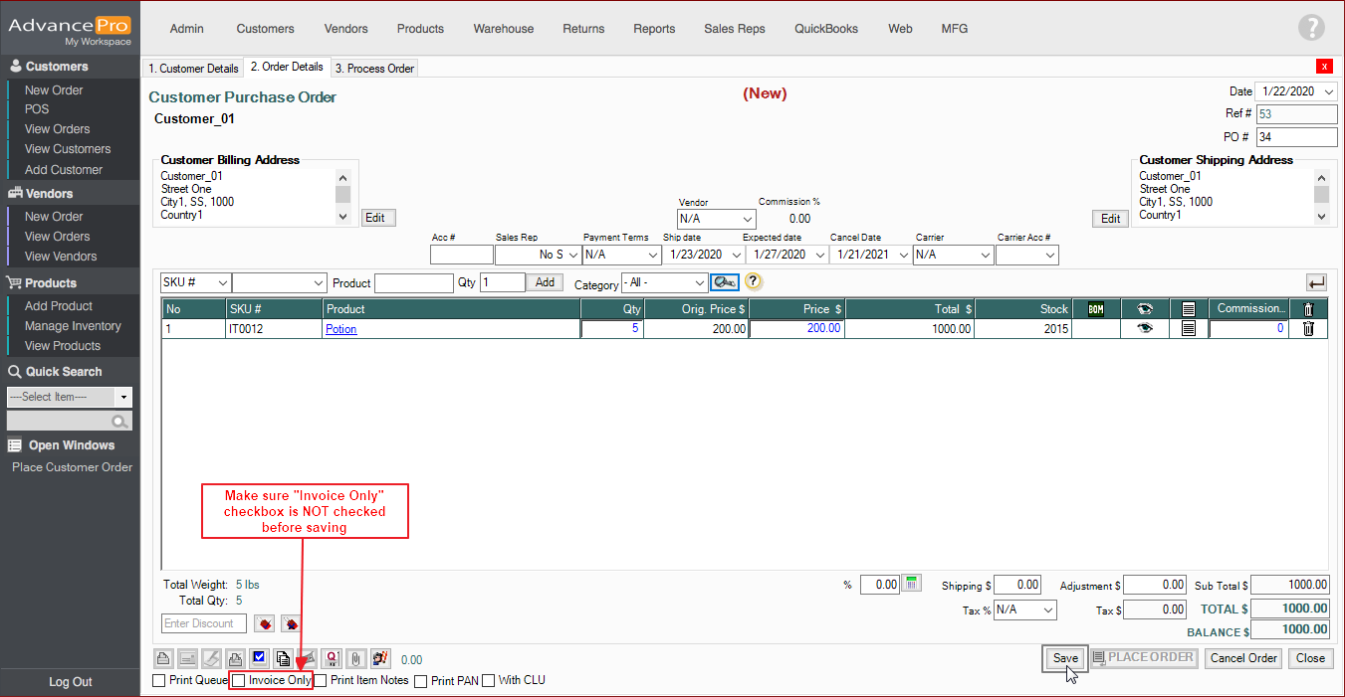Click the trash icon on the Potion row
The height and width of the screenshot is (697, 1345).
pyautogui.click(x=1308, y=329)
